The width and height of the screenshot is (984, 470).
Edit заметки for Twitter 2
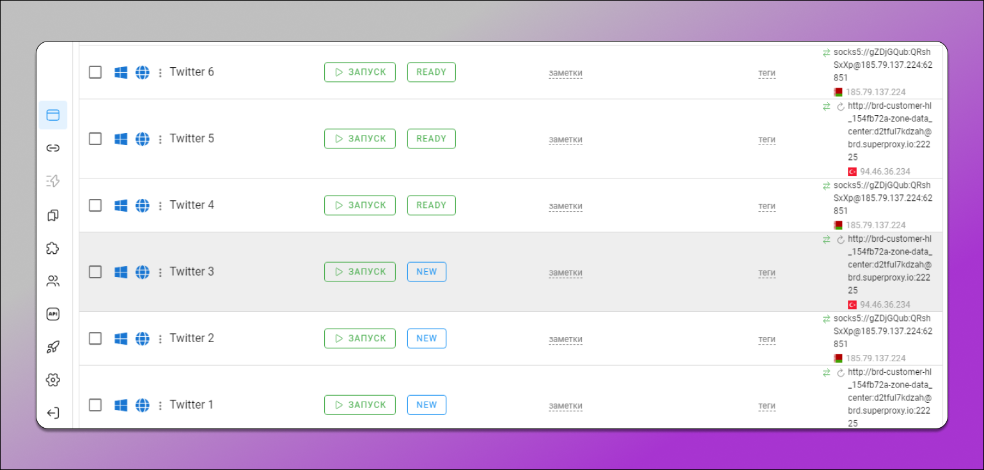tap(566, 340)
